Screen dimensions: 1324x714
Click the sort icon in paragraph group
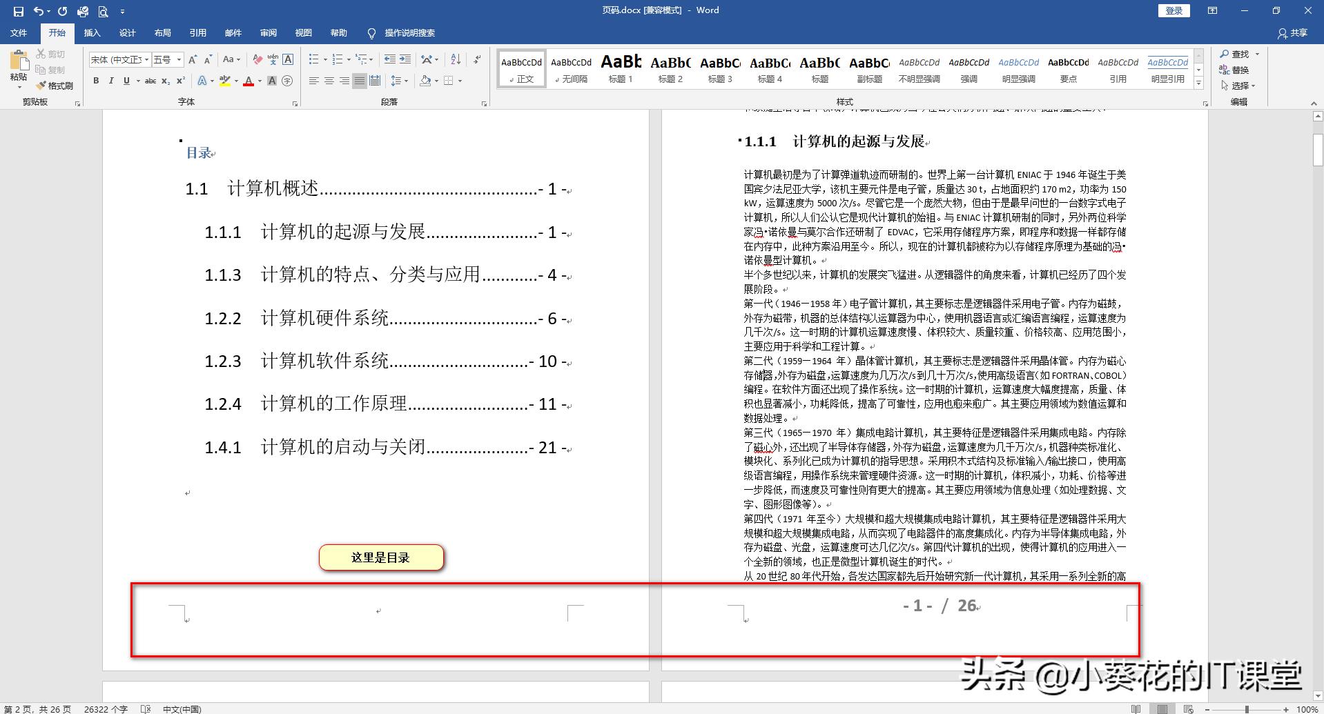click(x=456, y=59)
